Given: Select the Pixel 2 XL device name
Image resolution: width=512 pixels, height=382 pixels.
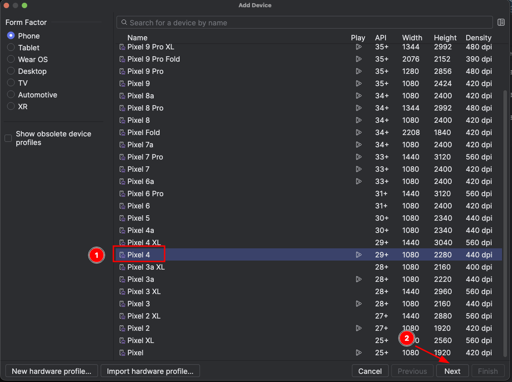Looking at the screenshot, I should click(144, 316).
